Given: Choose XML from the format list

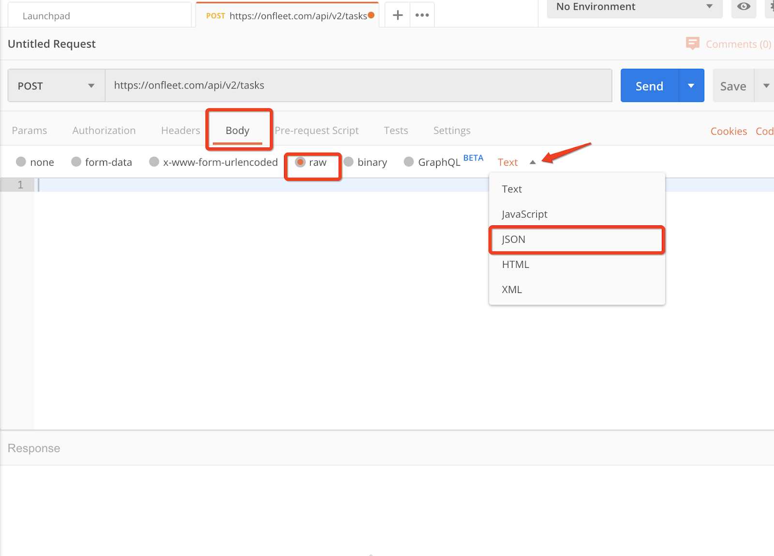Looking at the screenshot, I should click(577, 290).
